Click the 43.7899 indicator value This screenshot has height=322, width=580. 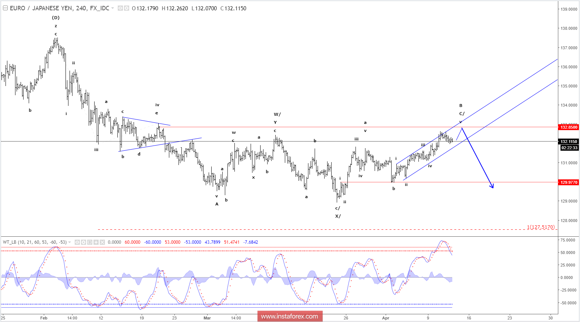click(x=212, y=242)
